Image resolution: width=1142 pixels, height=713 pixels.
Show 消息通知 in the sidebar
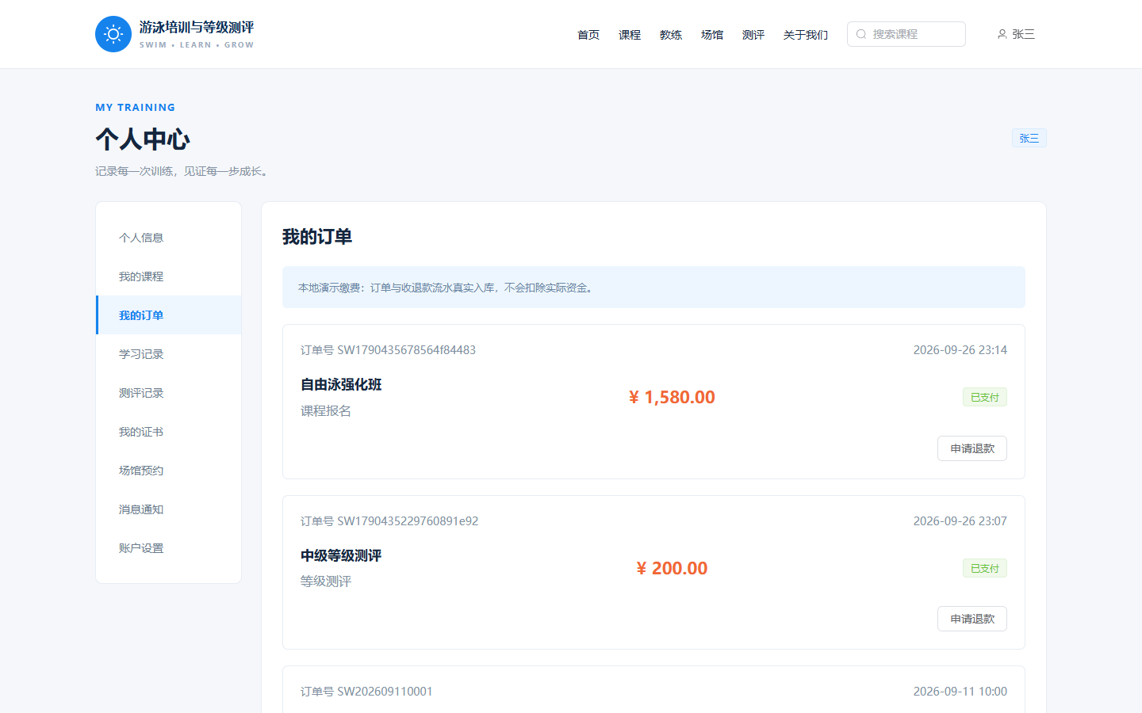tap(169, 509)
